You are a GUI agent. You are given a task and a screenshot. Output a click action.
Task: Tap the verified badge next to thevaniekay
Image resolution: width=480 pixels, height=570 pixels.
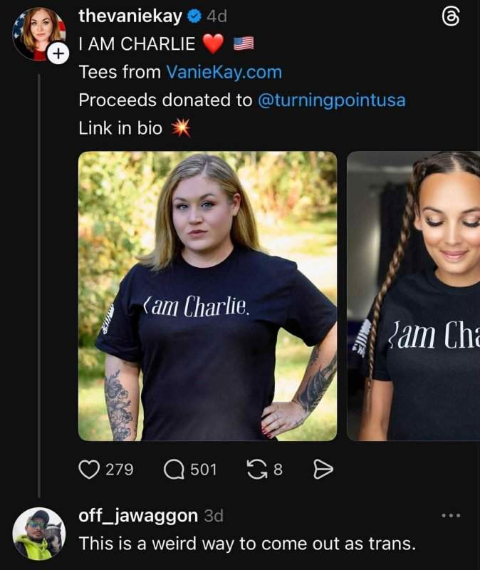194,16
